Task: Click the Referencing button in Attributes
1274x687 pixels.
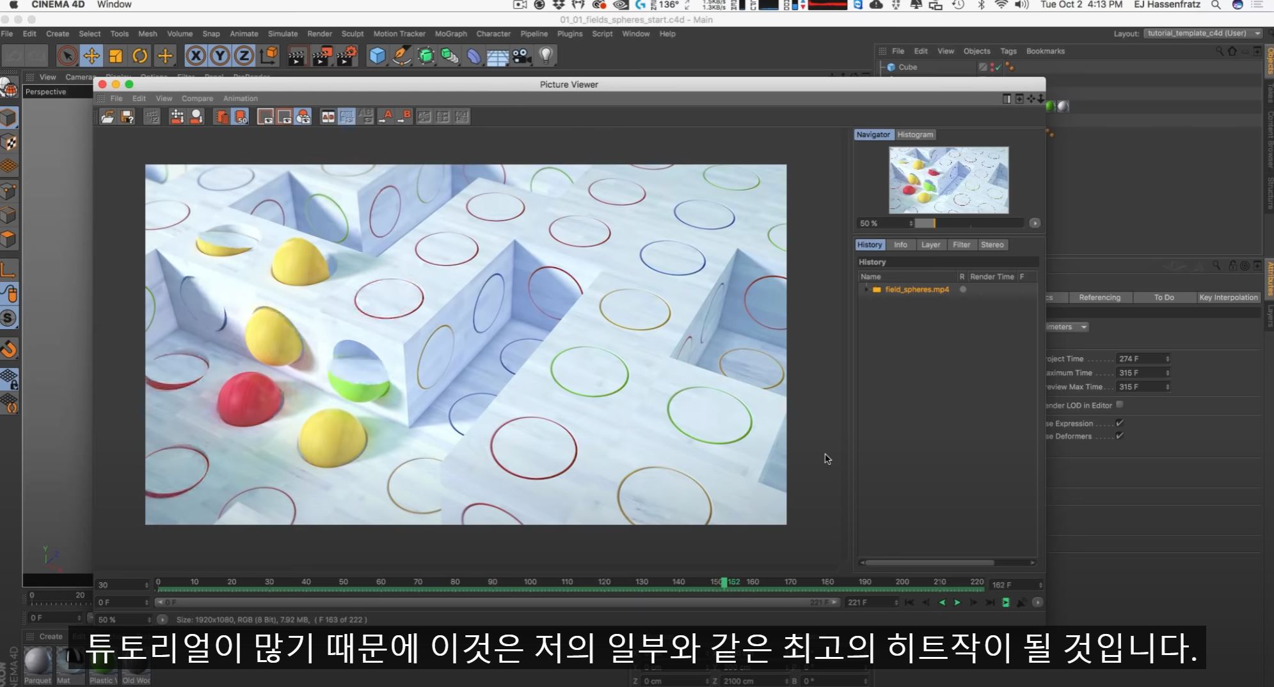Action: (x=1099, y=297)
